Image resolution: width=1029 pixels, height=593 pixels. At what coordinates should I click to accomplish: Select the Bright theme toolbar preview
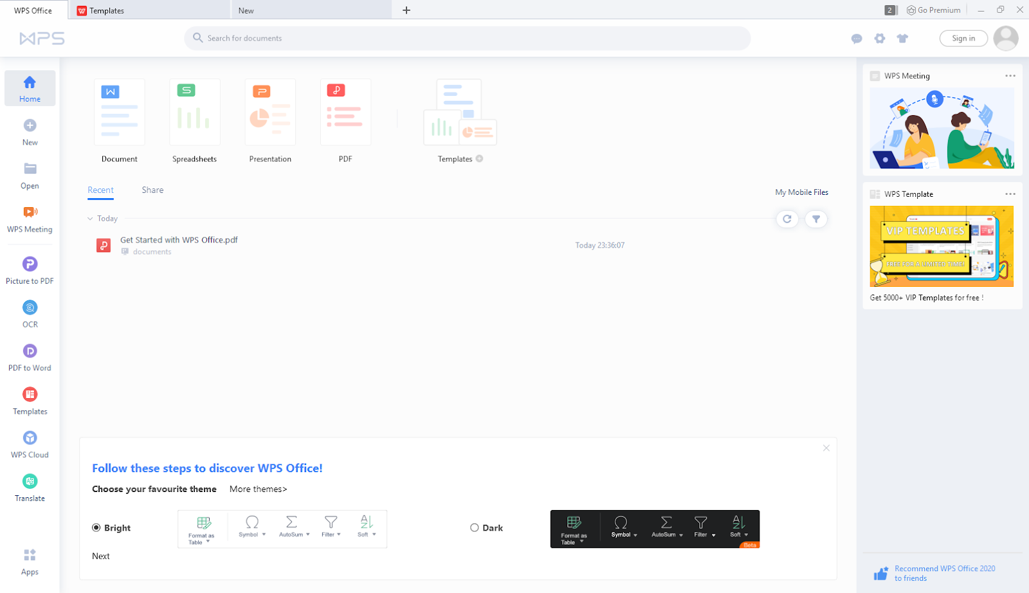(282, 529)
